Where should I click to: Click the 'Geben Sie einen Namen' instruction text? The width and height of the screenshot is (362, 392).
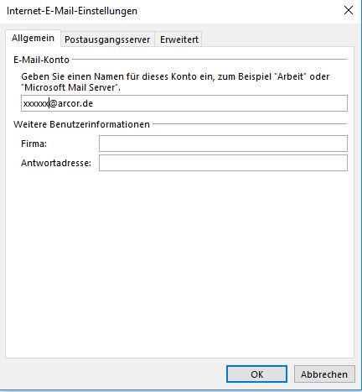(175, 81)
